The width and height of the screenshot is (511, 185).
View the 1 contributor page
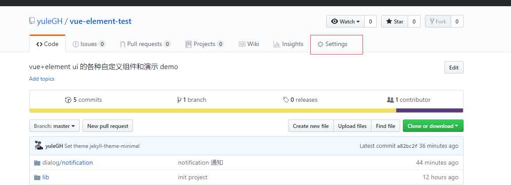(x=409, y=100)
